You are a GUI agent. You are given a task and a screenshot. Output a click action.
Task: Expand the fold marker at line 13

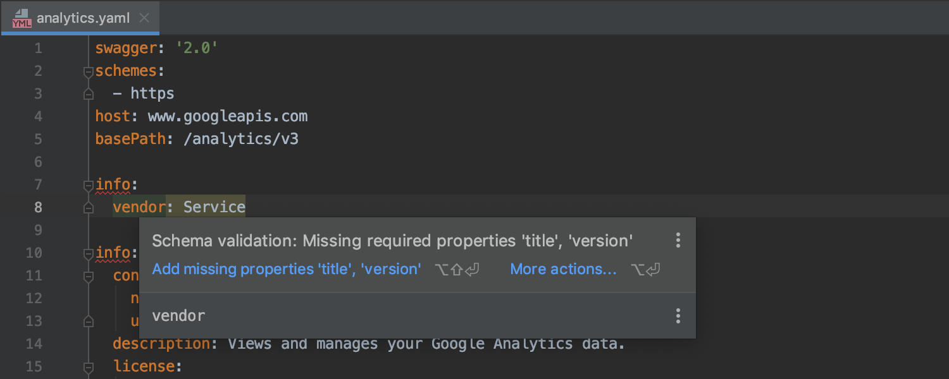88,321
